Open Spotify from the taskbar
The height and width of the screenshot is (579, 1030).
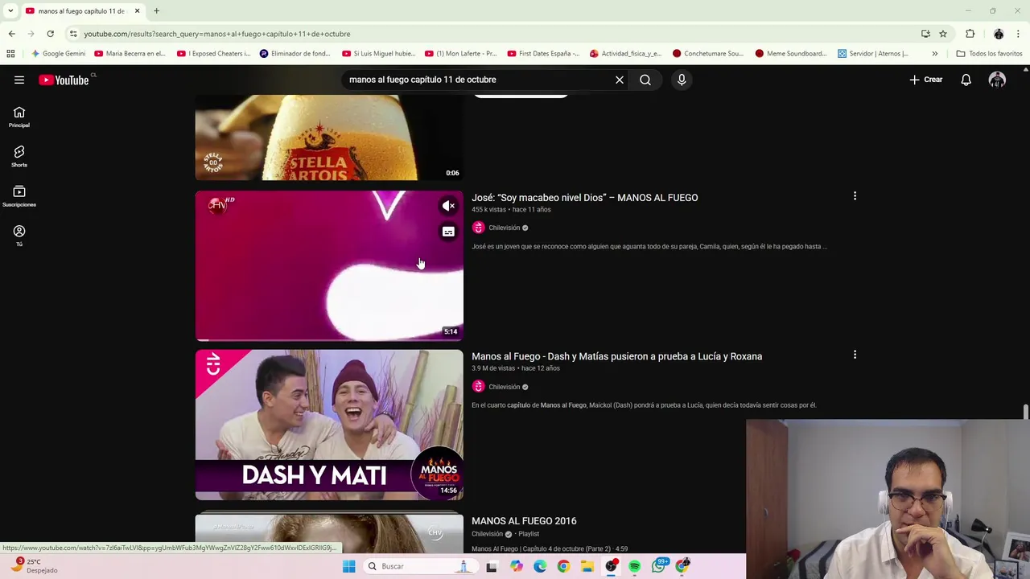pos(634,566)
